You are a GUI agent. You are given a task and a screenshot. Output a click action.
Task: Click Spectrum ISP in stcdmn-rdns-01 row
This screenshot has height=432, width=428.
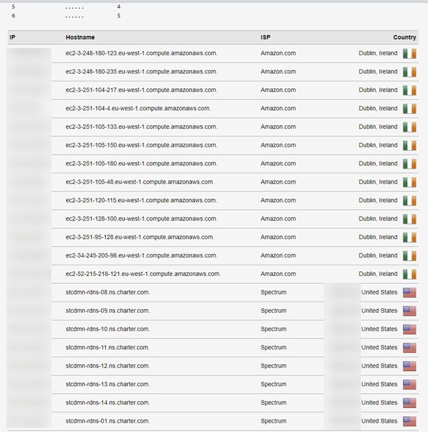click(273, 421)
